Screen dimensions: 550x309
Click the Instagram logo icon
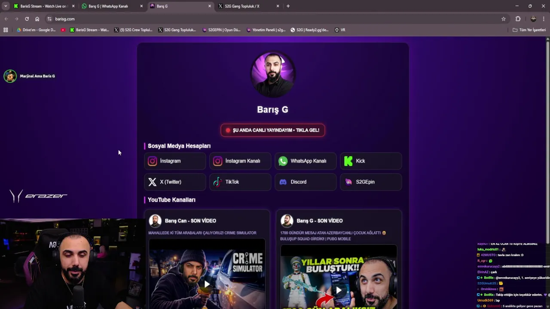click(x=153, y=161)
